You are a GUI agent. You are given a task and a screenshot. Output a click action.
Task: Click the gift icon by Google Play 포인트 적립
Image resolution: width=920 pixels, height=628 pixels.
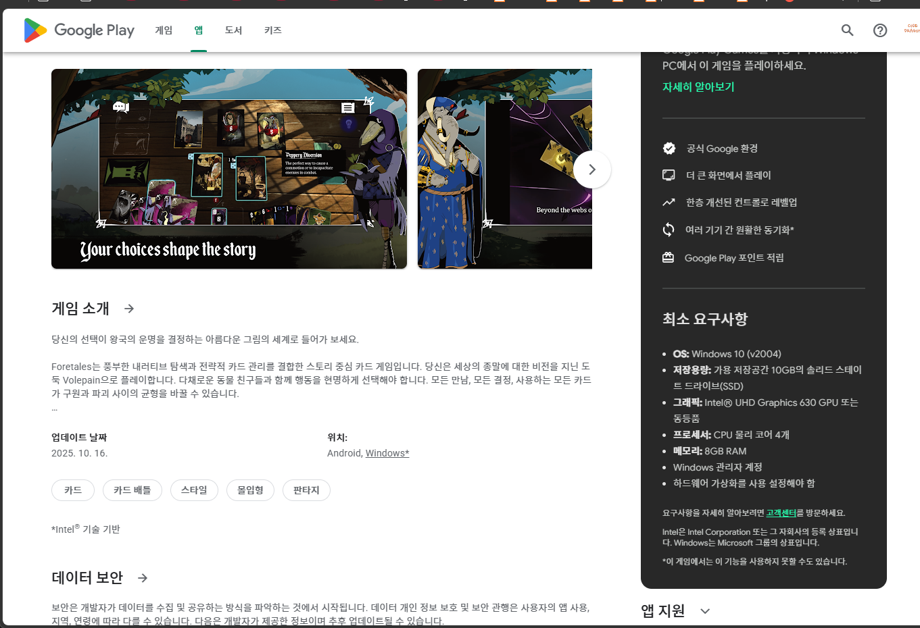(669, 258)
